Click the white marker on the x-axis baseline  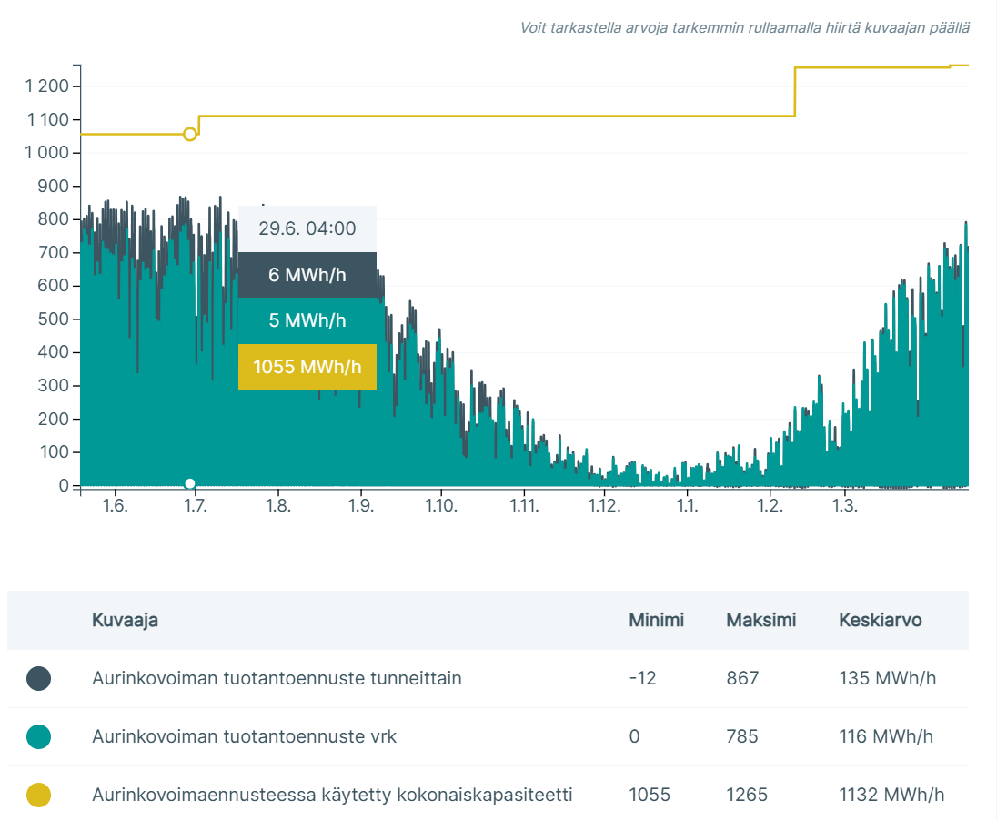tap(189, 483)
